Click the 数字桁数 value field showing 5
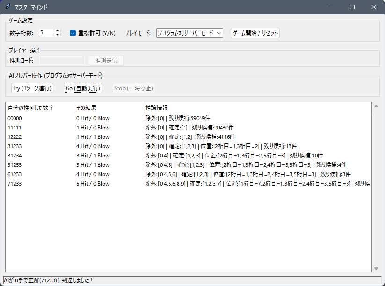The image size is (385, 286). 46,33
